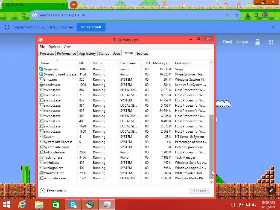This screenshot has width=280, height=210.
Task: Click the network tray icon
Action: pyautogui.click(x=248, y=205)
